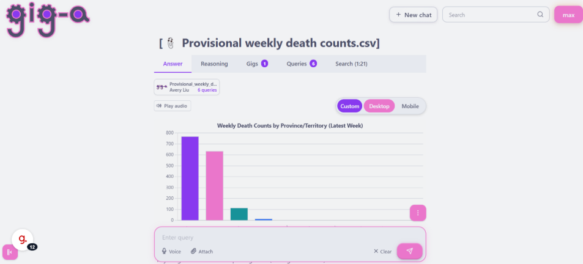
Task: Toggle the sidebar collapse icon
Action: [x=10, y=252]
